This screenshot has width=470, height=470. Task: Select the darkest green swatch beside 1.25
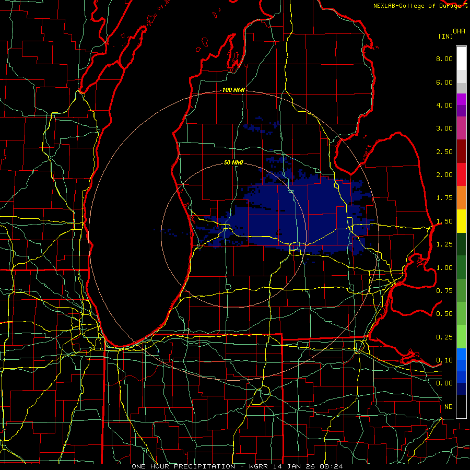coord(461,244)
